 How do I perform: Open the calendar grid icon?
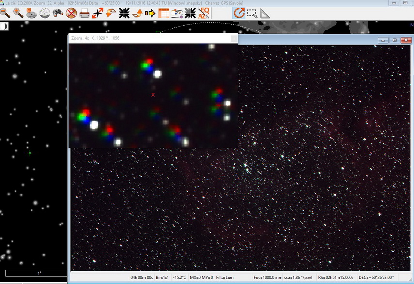(164, 13)
